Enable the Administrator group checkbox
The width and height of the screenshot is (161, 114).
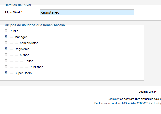coord(6,43)
